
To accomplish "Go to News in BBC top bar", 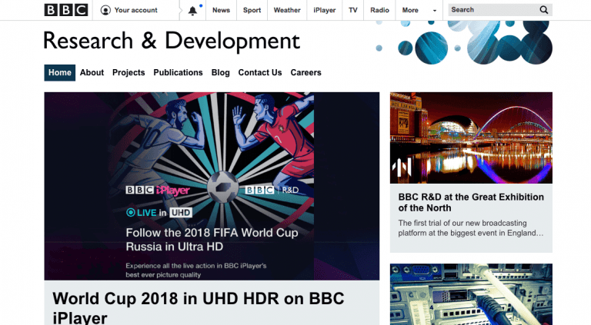I will tap(221, 10).
